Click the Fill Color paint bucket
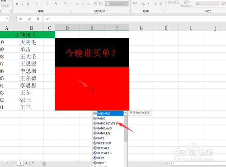This screenshot has height=167, width=226. point(48,4)
